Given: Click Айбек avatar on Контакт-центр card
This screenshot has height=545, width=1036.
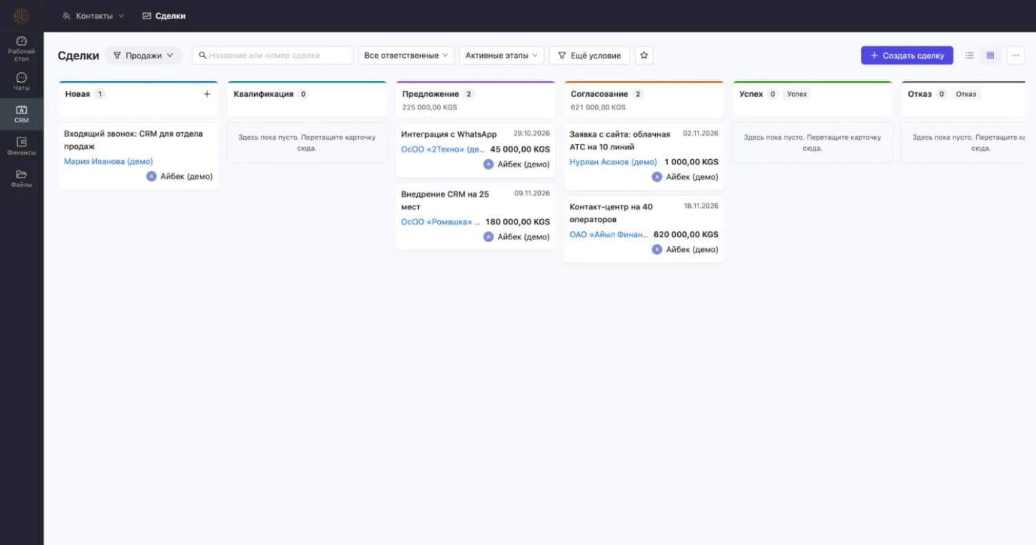Looking at the screenshot, I should click(x=656, y=250).
